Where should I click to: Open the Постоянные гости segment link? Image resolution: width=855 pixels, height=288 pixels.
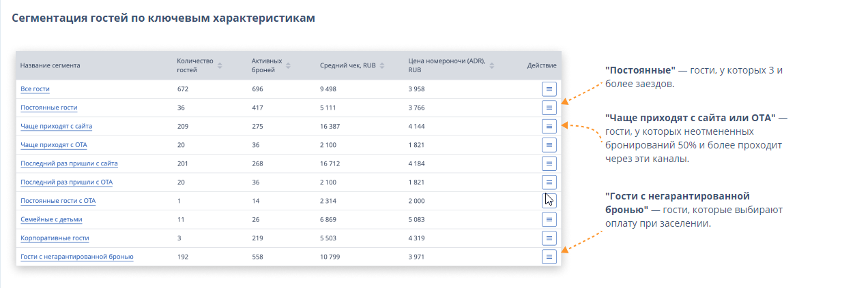[x=49, y=108]
